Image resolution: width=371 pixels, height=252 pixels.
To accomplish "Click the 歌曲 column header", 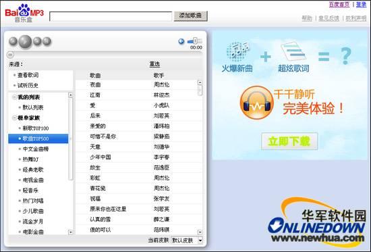I will (x=95, y=76).
